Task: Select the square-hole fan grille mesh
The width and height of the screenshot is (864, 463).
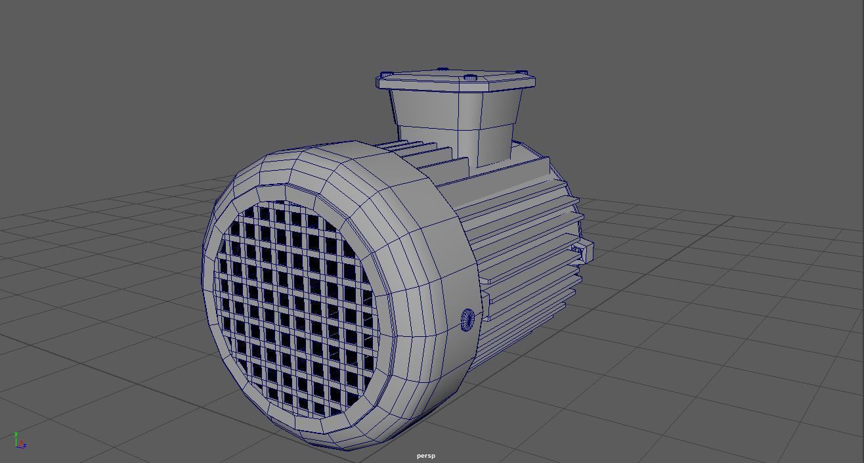Action: (297, 309)
